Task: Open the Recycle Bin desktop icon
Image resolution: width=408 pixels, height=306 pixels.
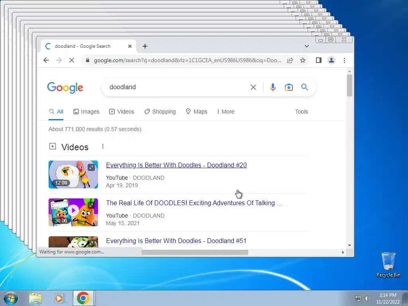Action: tap(388, 265)
